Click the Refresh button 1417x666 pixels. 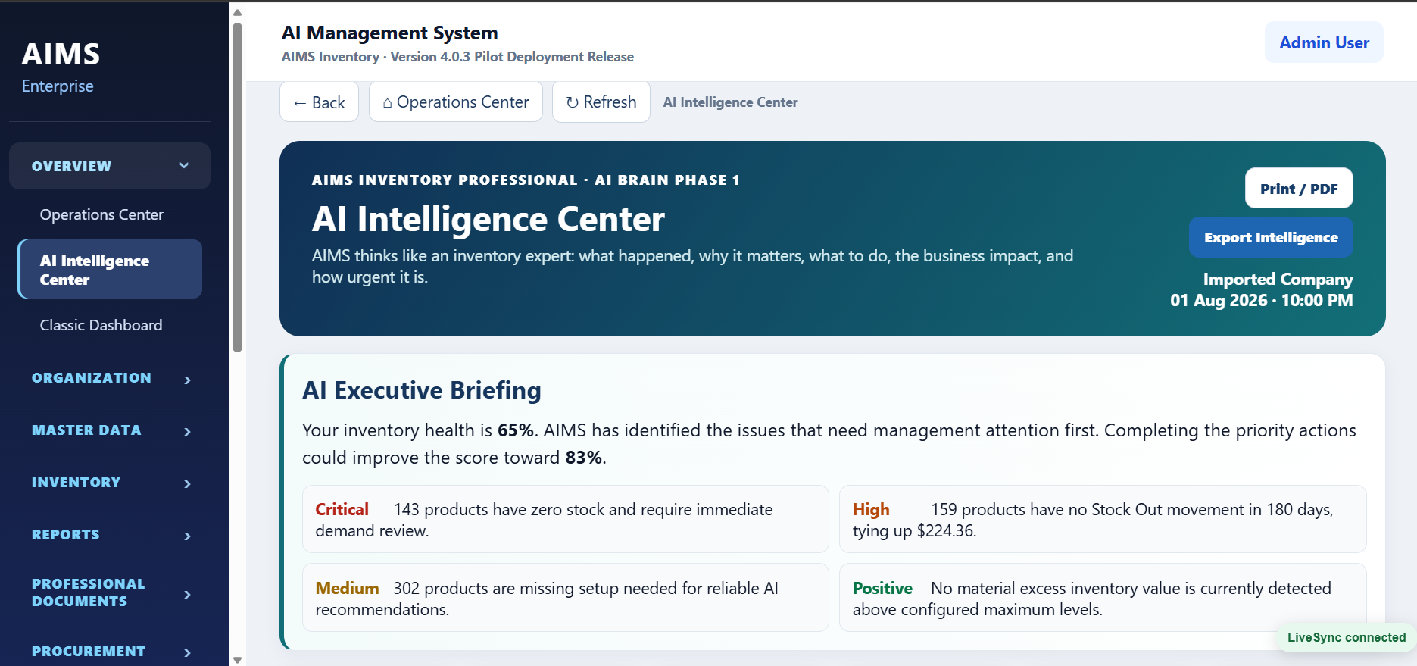click(x=601, y=102)
